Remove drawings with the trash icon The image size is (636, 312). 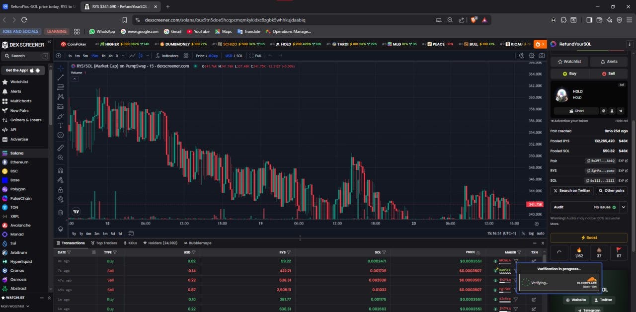61,212
